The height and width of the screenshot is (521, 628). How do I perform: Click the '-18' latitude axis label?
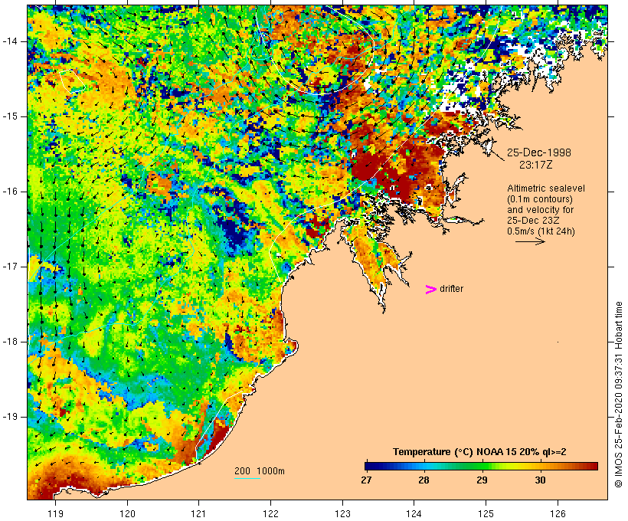tap(9, 342)
